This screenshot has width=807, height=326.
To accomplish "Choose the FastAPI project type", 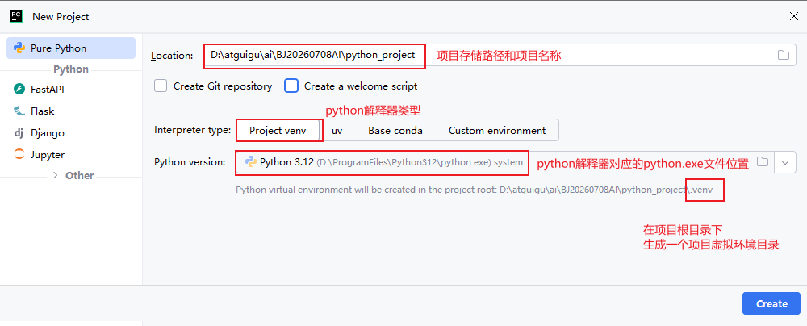I will pos(47,89).
